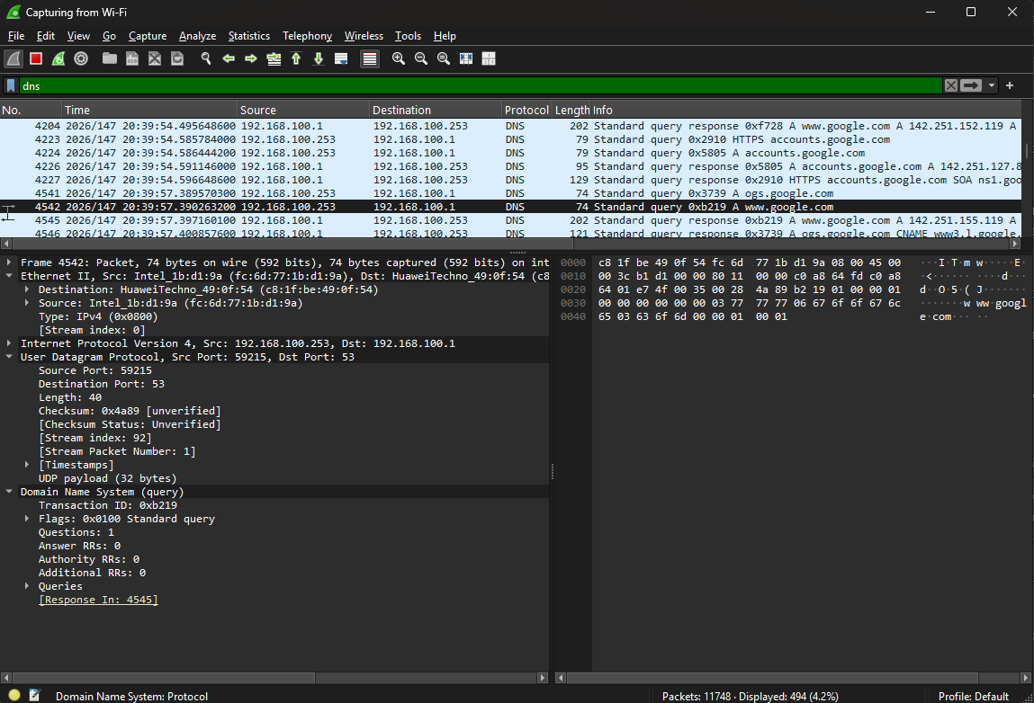Sort by the Protocol column header
Viewport: 1034px width, 703px height.
526,110
